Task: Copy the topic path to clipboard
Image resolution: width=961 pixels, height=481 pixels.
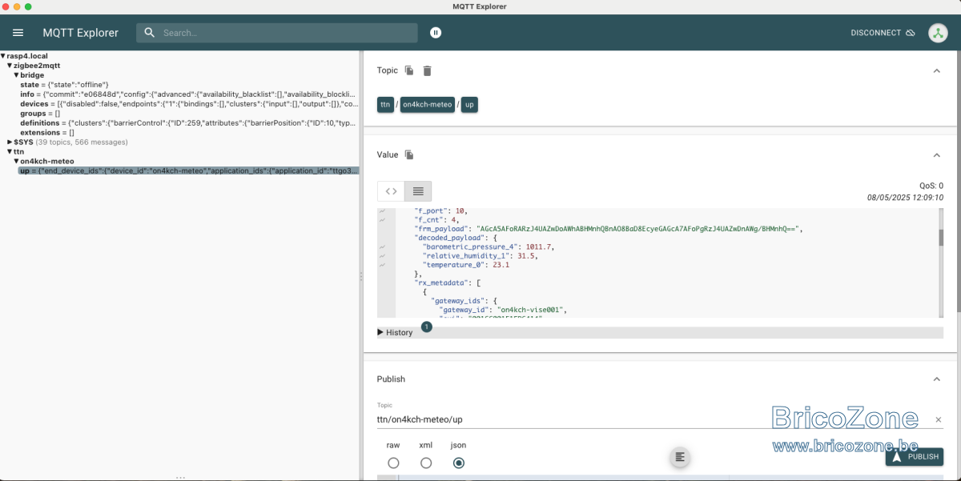Action: coord(409,70)
